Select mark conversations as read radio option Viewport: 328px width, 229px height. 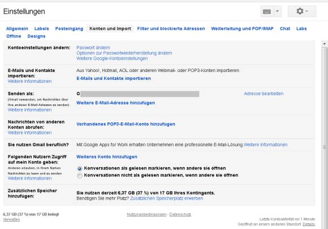[80, 168]
